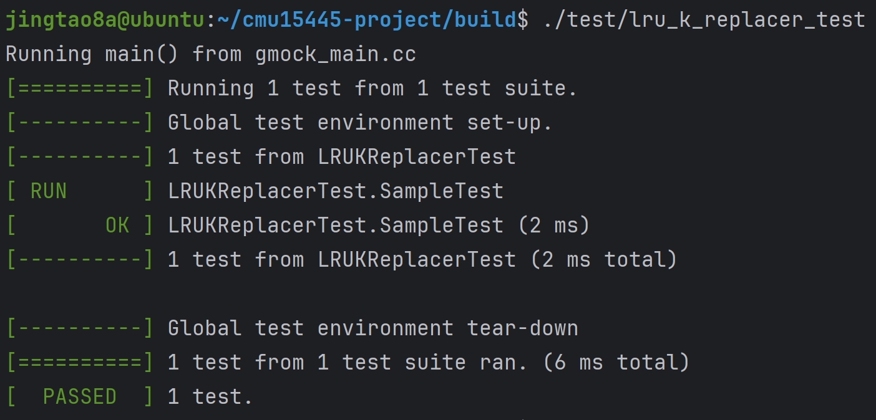The height and width of the screenshot is (420, 876).
Task: Click the green RUN status tag
Action: [48, 191]
